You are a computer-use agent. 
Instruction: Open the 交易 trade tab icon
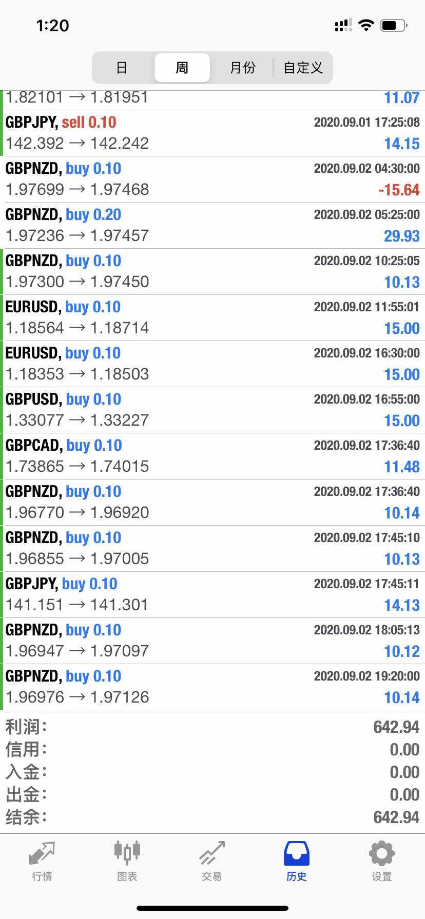pyautogui.click(x=211, y=854)
